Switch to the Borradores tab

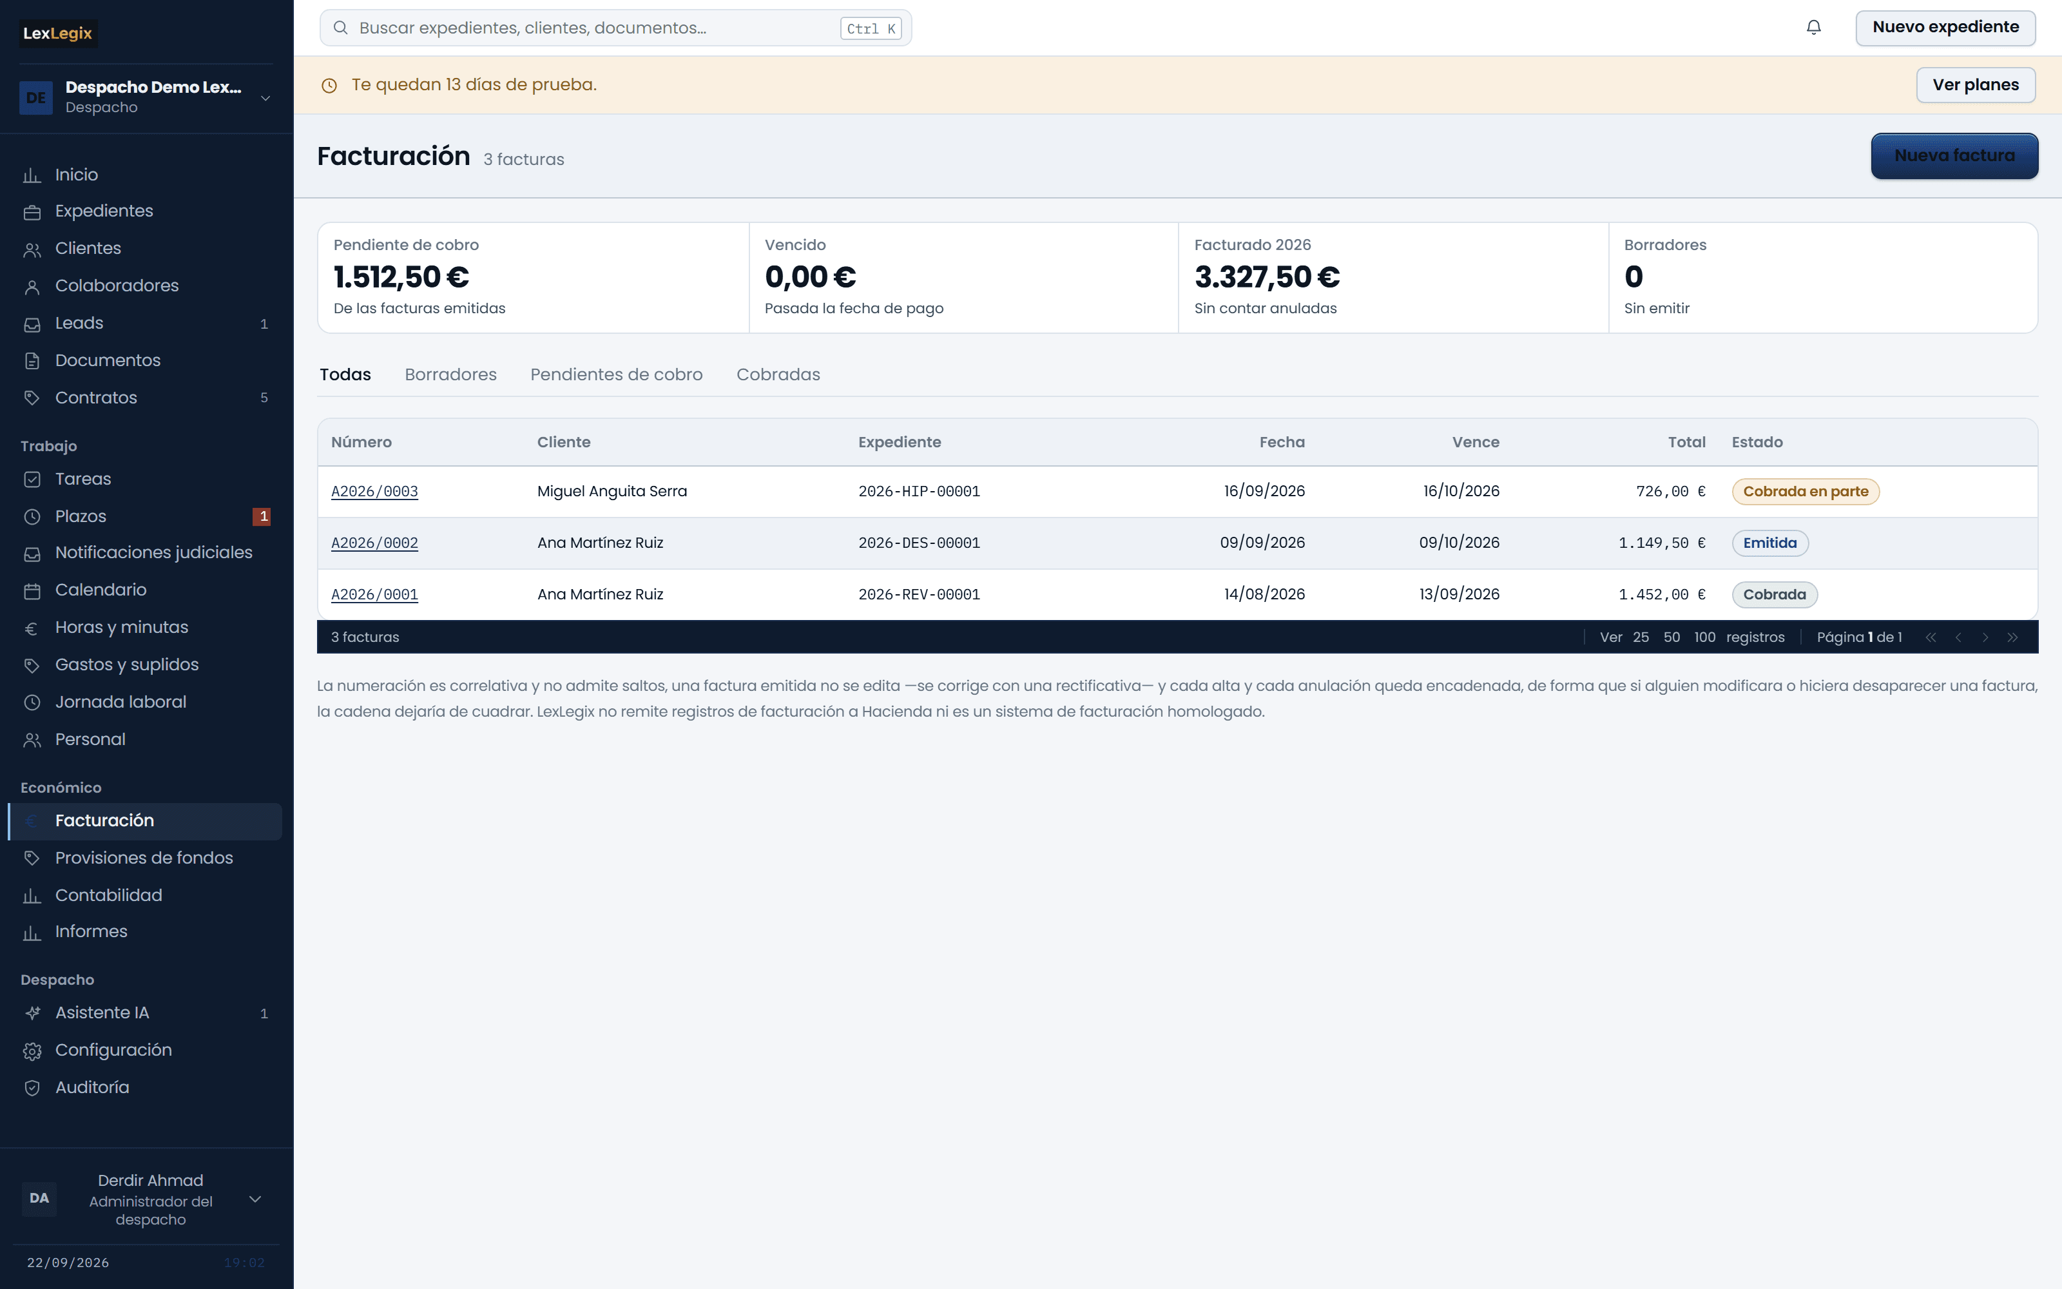(451, 374)
